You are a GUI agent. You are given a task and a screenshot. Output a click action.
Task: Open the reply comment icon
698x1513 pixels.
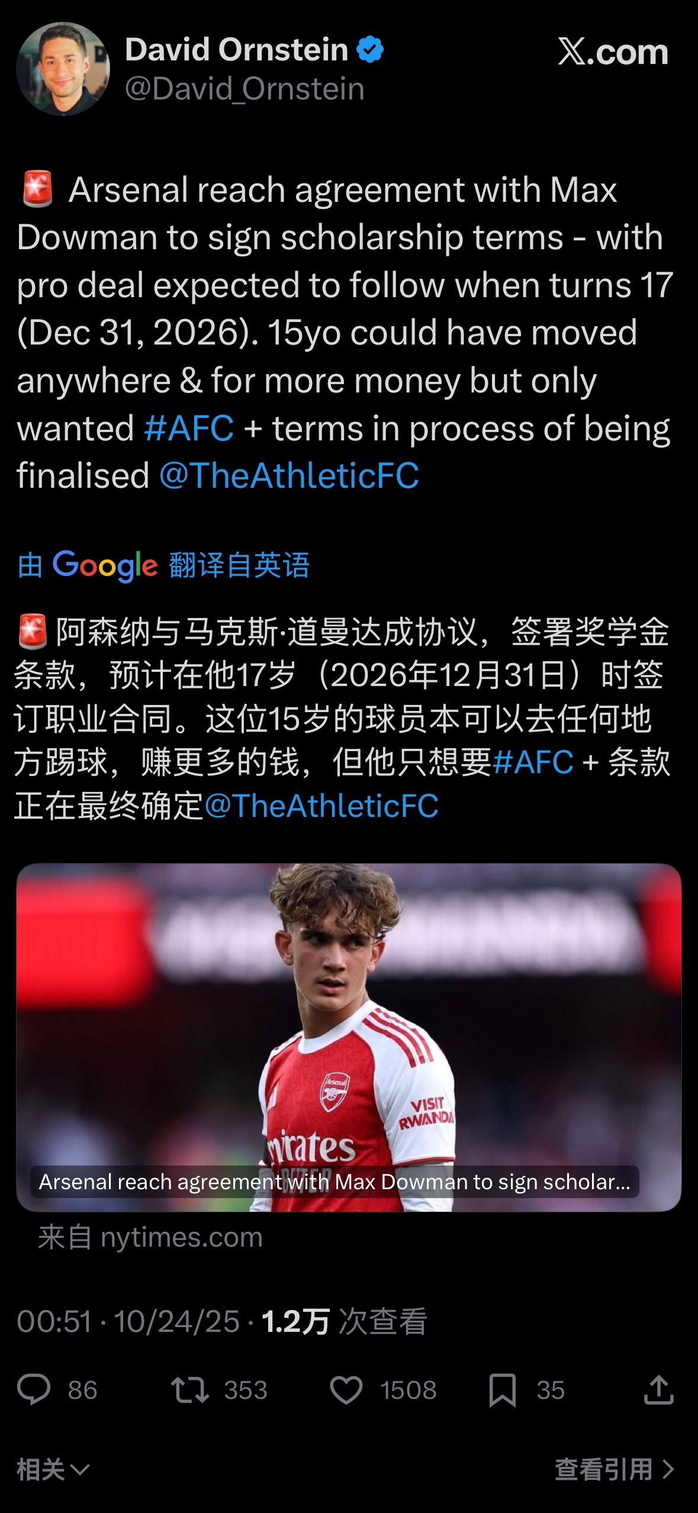point(34,1389)
